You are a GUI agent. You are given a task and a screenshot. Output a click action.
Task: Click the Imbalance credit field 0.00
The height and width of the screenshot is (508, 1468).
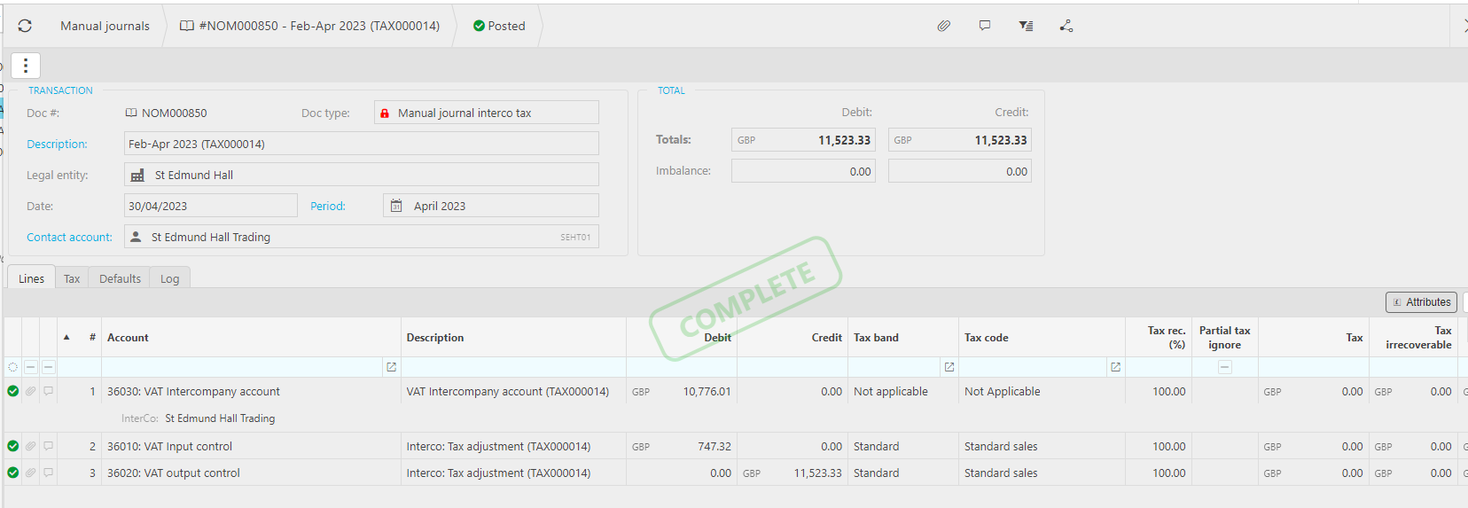pyautogui.click(x=960, y=171)
